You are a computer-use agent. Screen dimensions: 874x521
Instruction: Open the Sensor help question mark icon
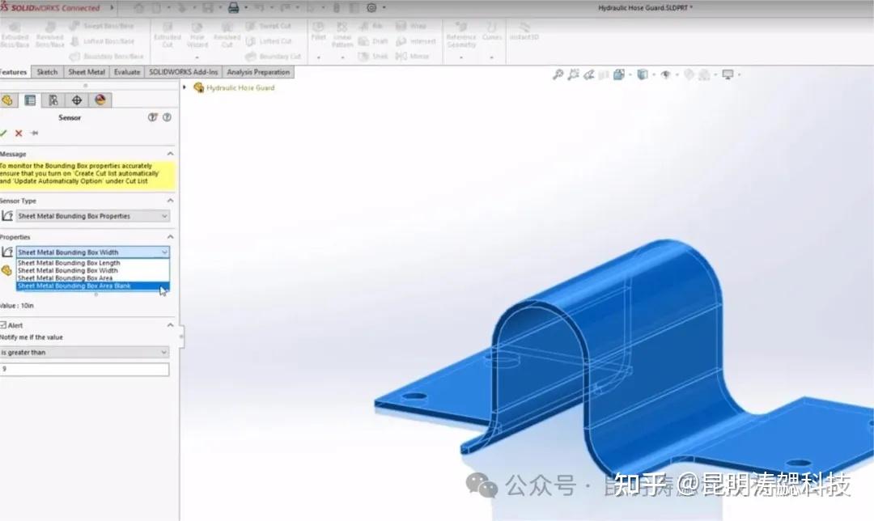(x=167, y=117)
